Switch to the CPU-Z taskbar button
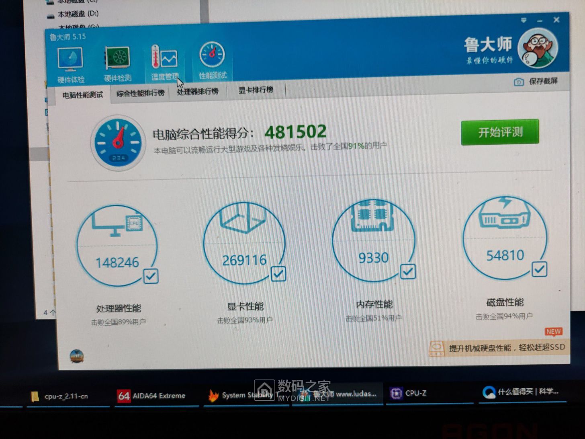585x439 pixels. click(430, 394)
